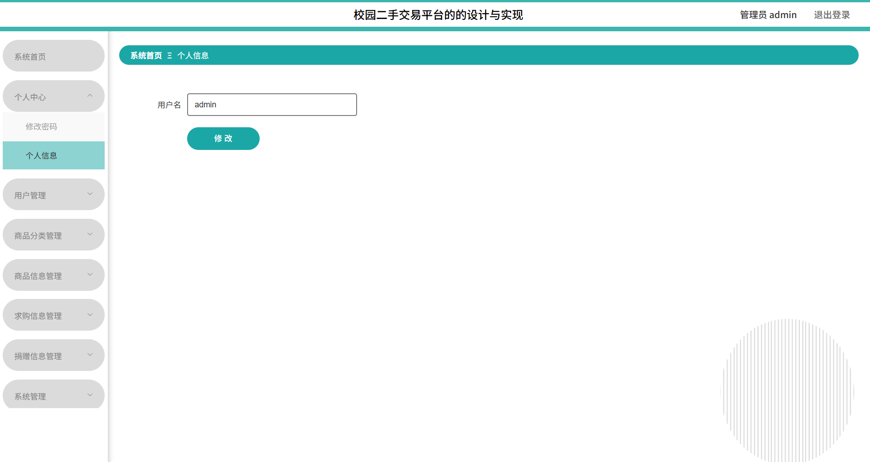Expand the 商品分类管理 menu section
The width and height of the screenshot is (870, 462).
coord(53,235)
